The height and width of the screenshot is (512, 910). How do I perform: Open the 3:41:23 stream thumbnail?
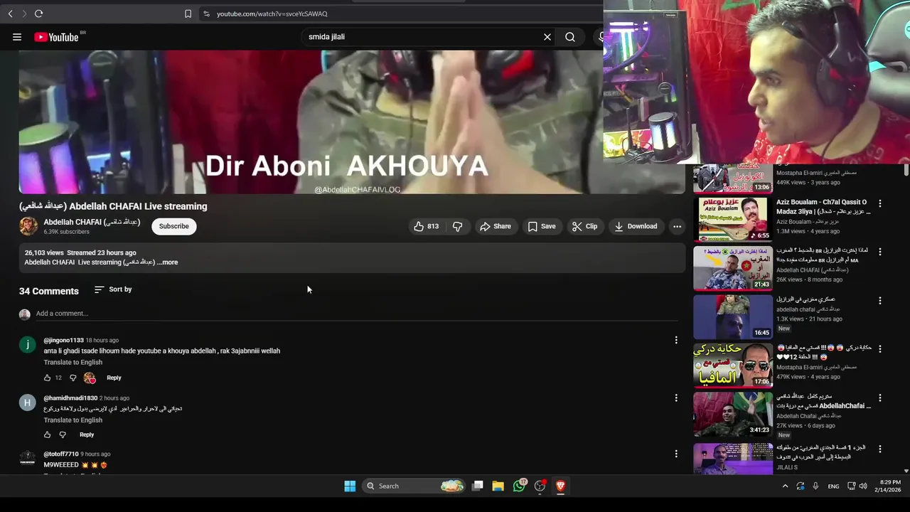(x=733, y=414)
